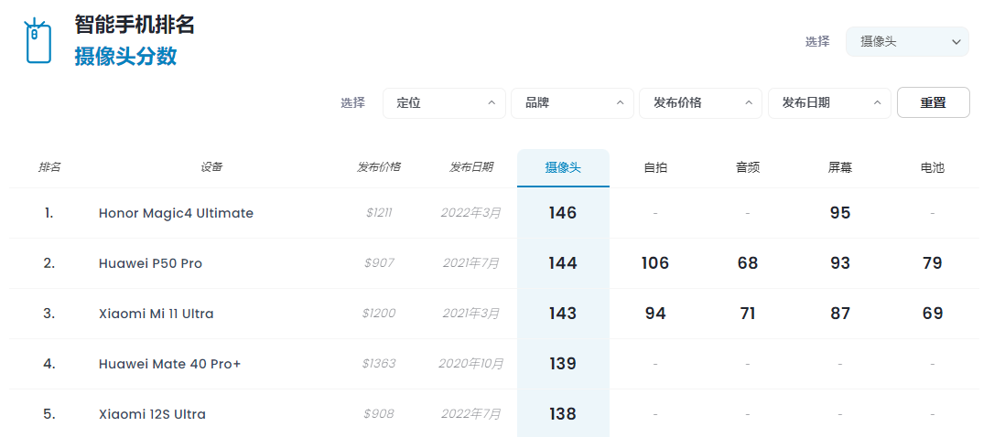Click the $908 launch price
The width and height of the screenshot is (994, 437).
click(379, 415)
